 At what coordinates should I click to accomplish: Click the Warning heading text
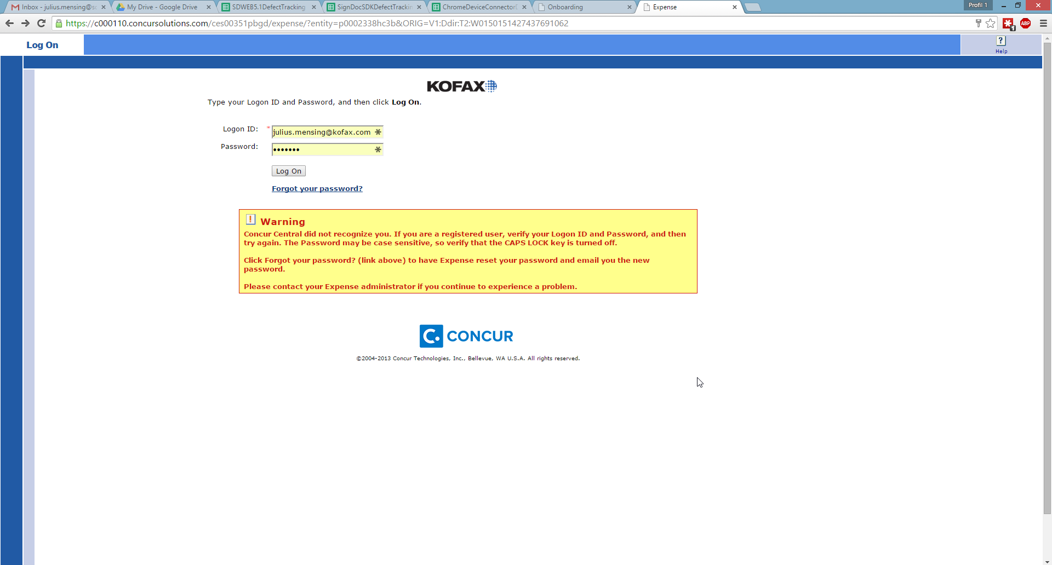(x=283, y=222)
